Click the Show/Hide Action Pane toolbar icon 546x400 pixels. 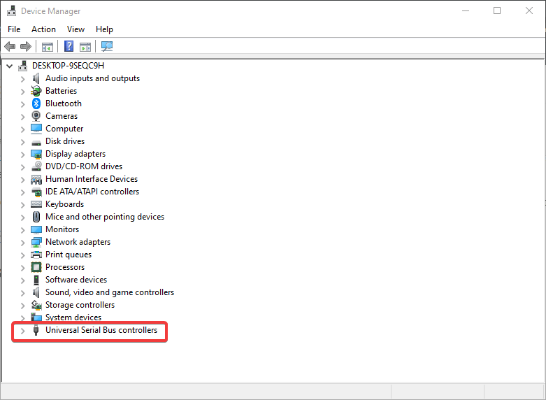(85, 47)
